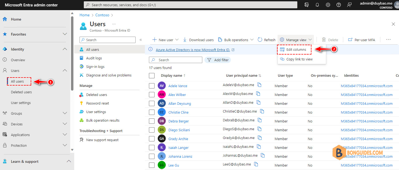Copy DiegoS@duybao.me to clipboard
This screenshot has width=399, height=170.
coord(259,129)
